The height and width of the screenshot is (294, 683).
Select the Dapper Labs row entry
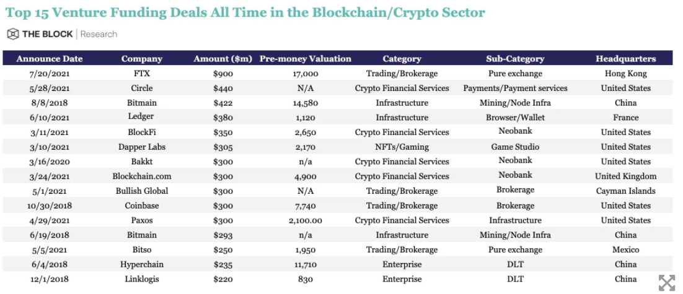pos(142,147)
